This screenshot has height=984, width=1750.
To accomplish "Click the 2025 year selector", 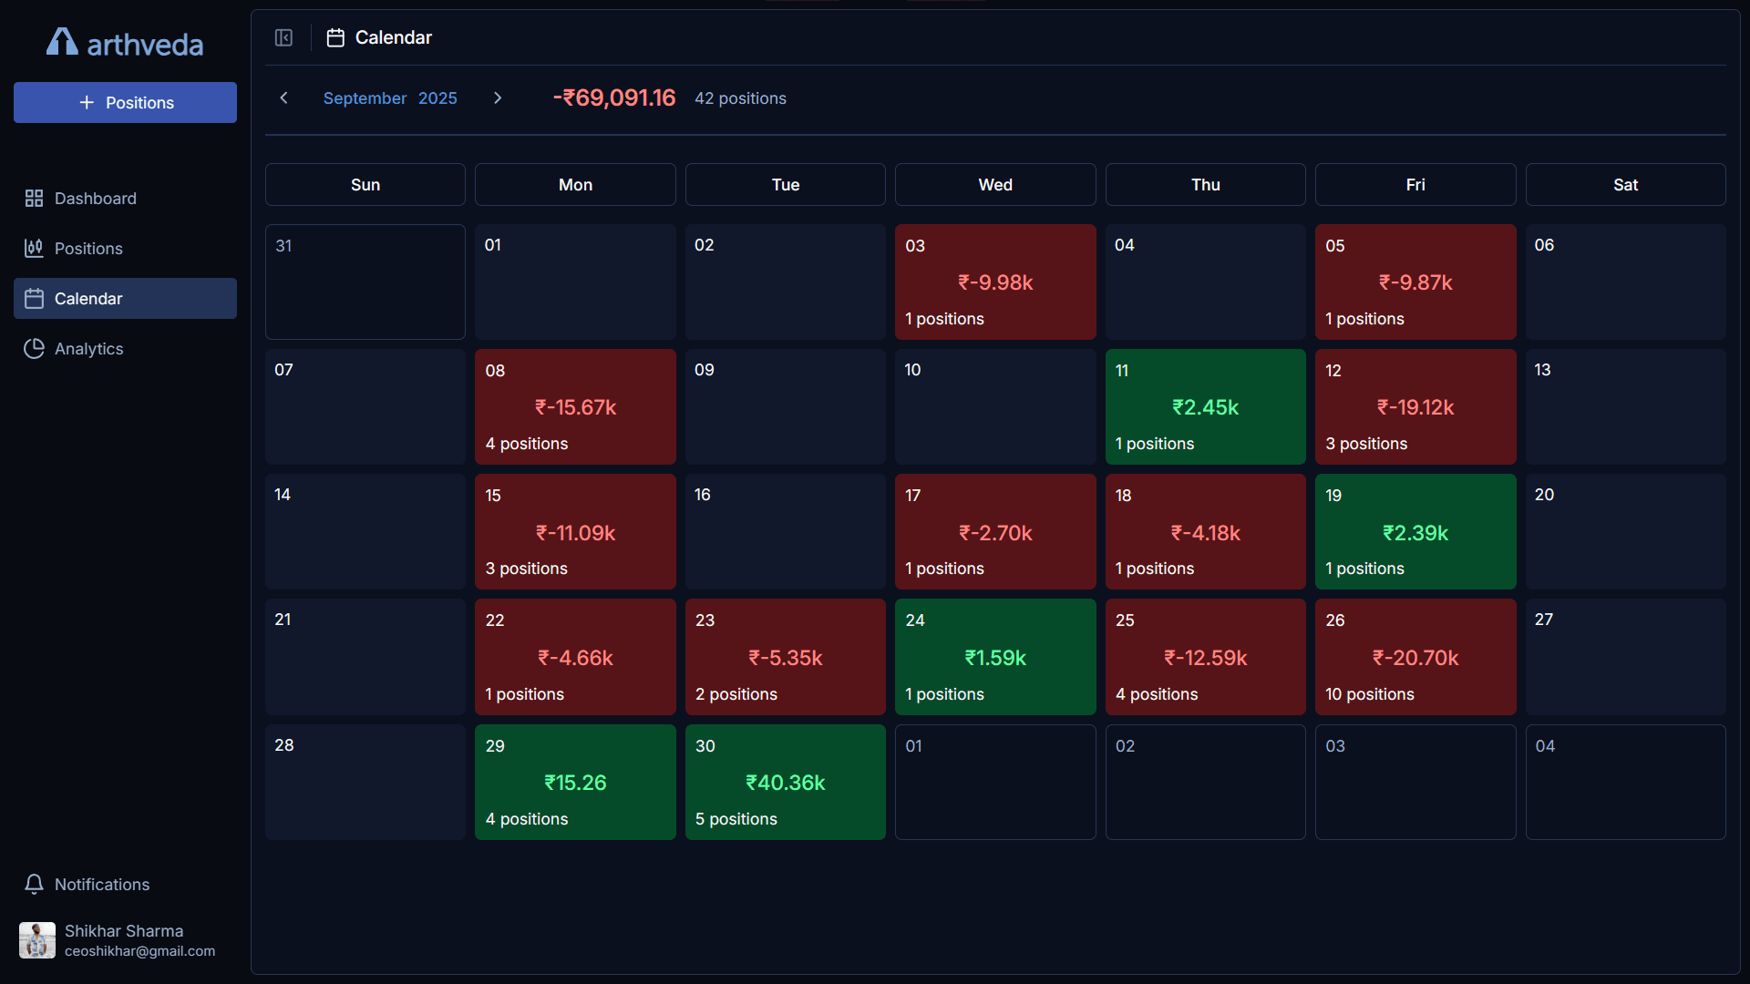I will [437, 97].
